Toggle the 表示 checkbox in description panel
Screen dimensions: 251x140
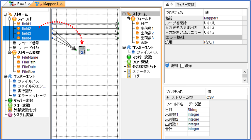point(182,66)
